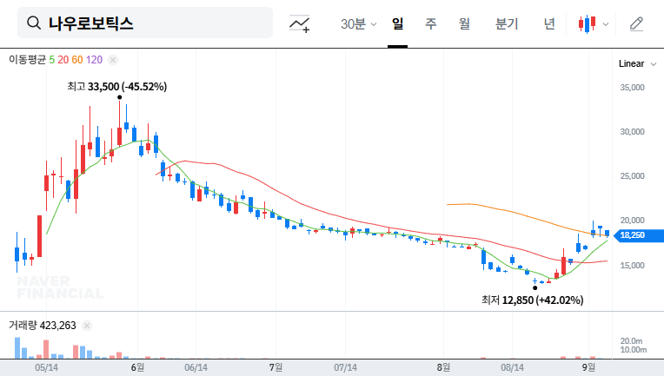The width and height of the screenshot is (664, 376).
Task: Expand the chart type dropdown arrow
Action: (x=606, y=24)
